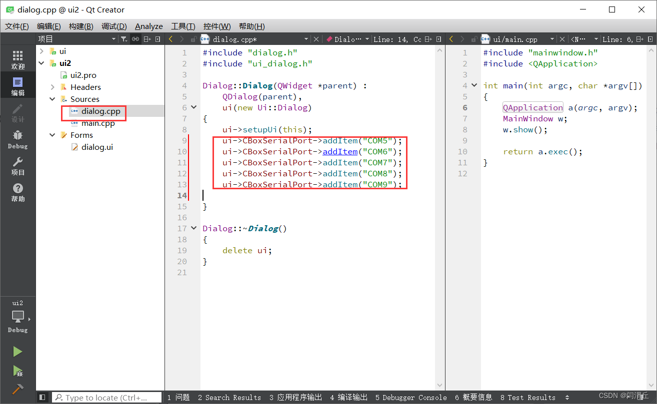Toggle synchronize with editor link icon
The width and height of the screenshot is (657, 404).
click(135, 39)
